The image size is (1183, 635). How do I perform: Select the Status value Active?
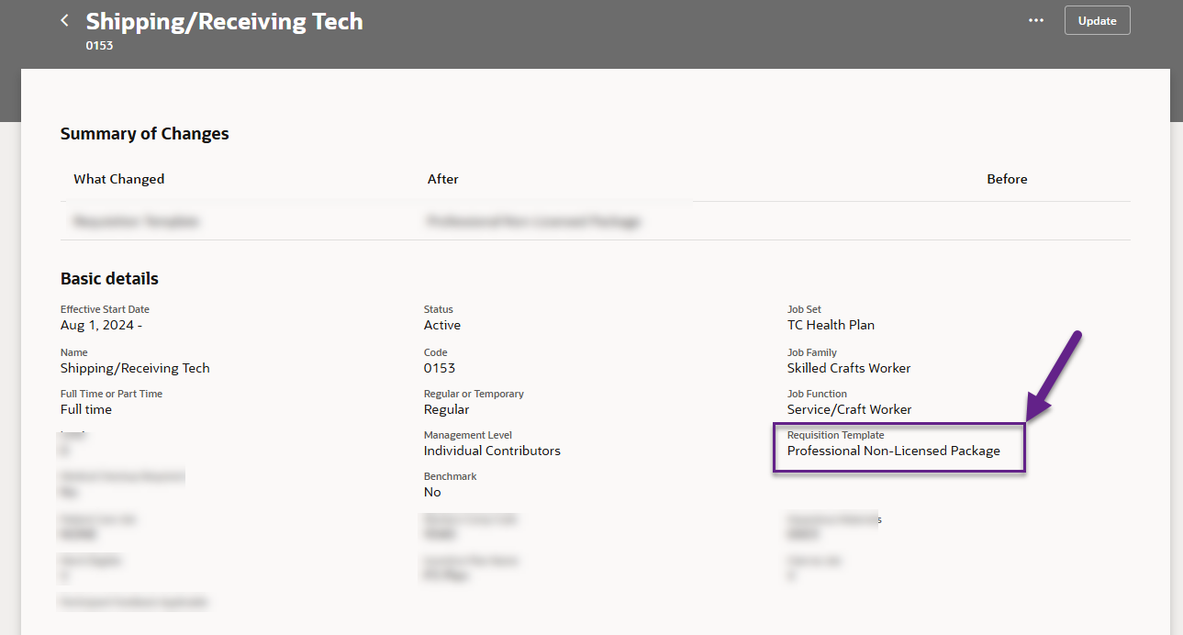(x=442, y=325)
